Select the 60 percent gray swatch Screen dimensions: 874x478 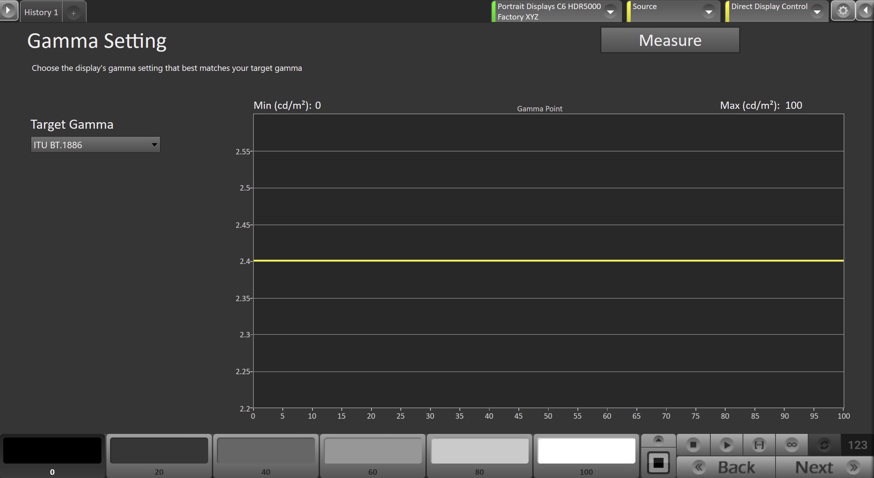[x=373, y=451]
